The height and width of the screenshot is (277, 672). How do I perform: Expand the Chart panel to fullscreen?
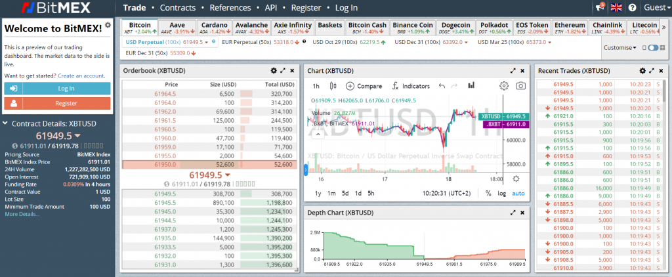pyautogui.click(x=513, y=71)
